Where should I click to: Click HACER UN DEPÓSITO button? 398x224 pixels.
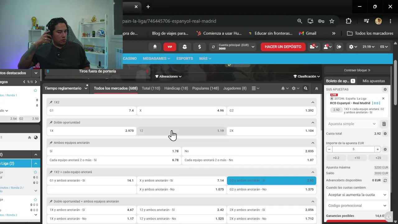click(x=283, y=47)
